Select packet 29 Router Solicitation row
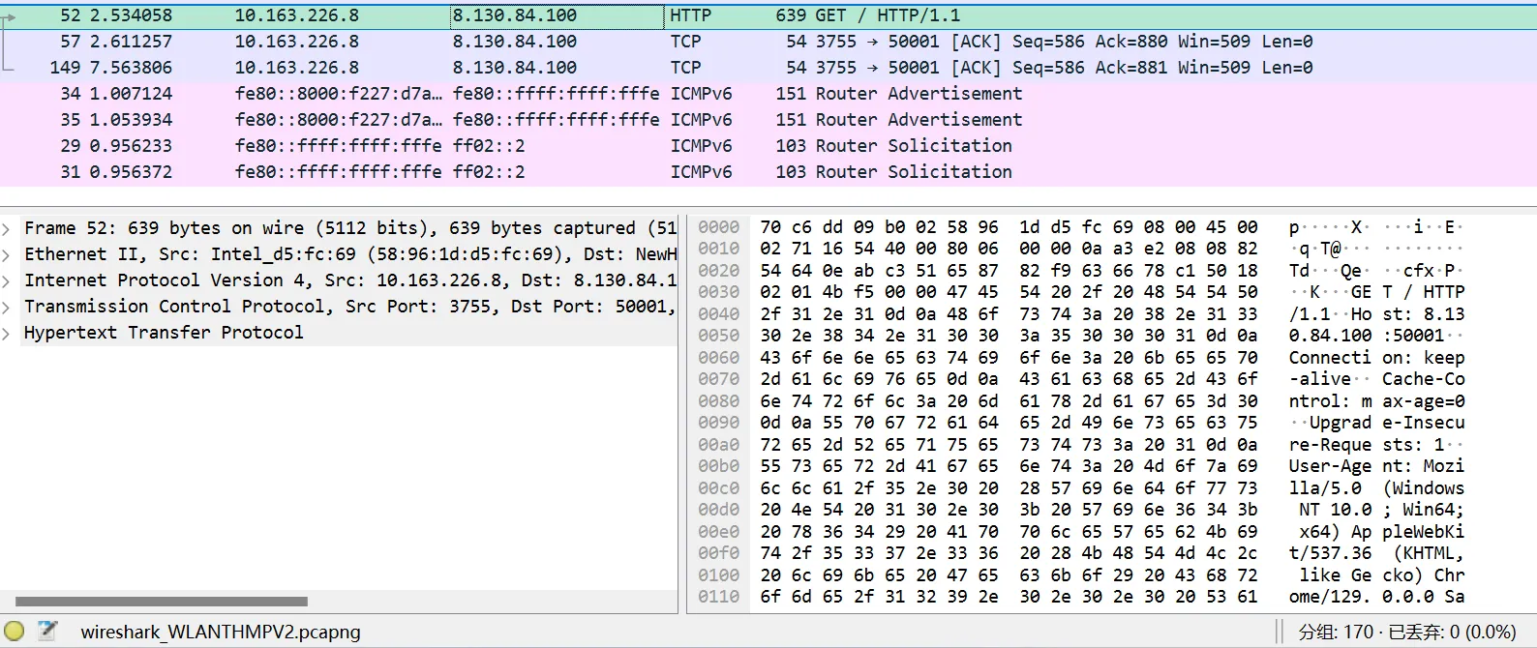 tap(768, 146)
